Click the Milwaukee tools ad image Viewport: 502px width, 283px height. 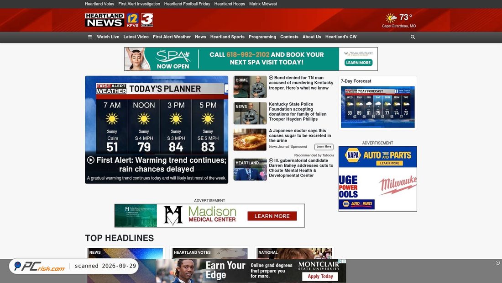click(x=378, y=189)
